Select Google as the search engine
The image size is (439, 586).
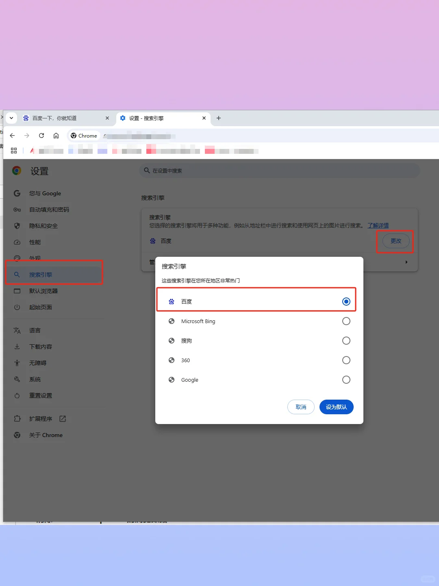(x=346, y=380)
